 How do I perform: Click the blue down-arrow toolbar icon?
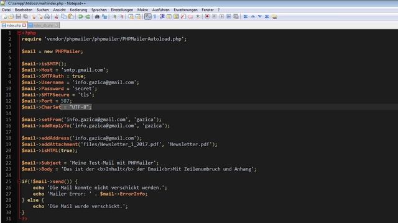pyautogui.click(x=260, y=17)
